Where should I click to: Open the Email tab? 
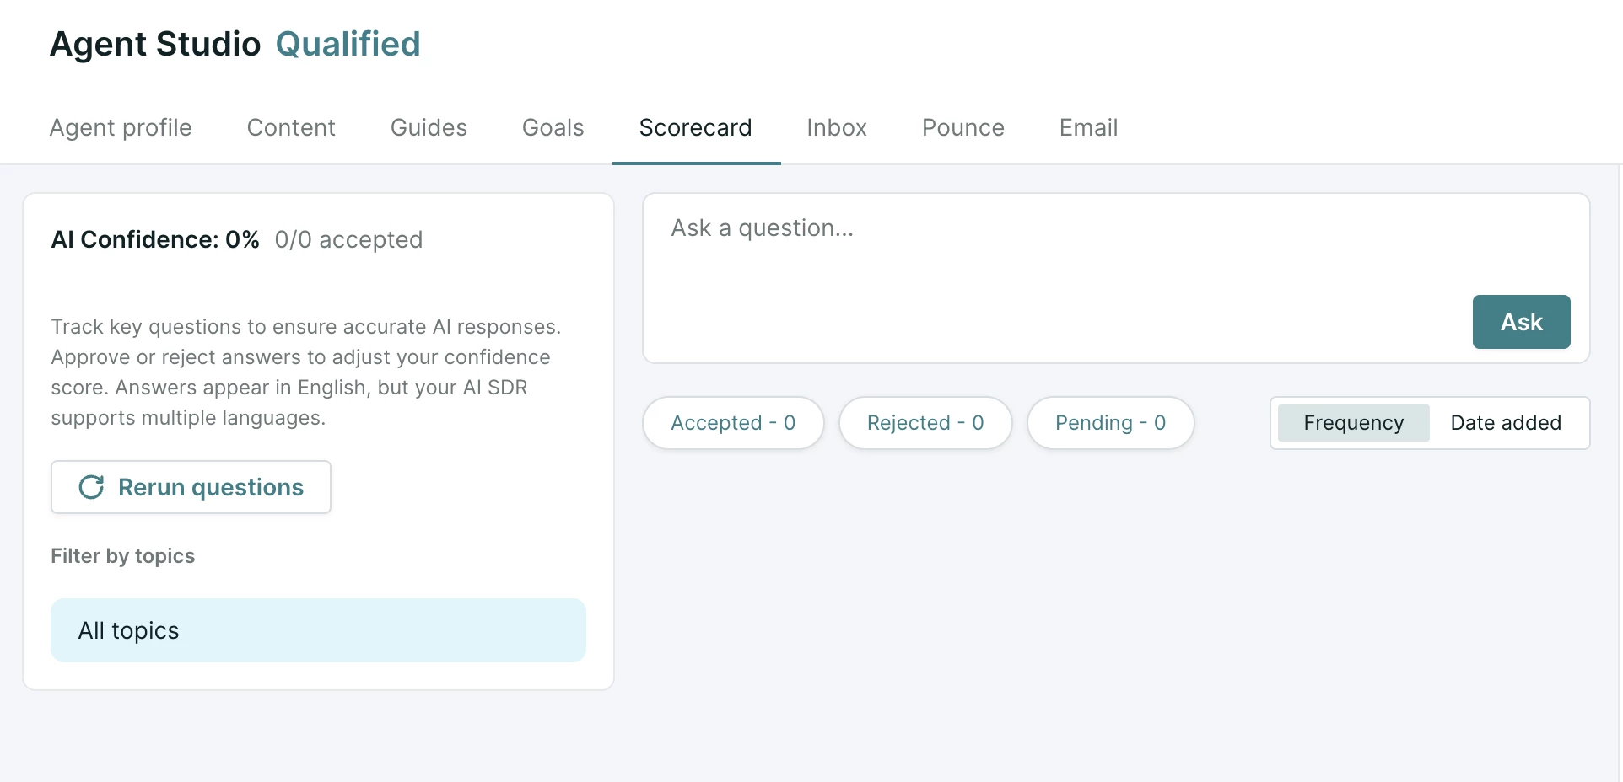tap(1089, 127)
